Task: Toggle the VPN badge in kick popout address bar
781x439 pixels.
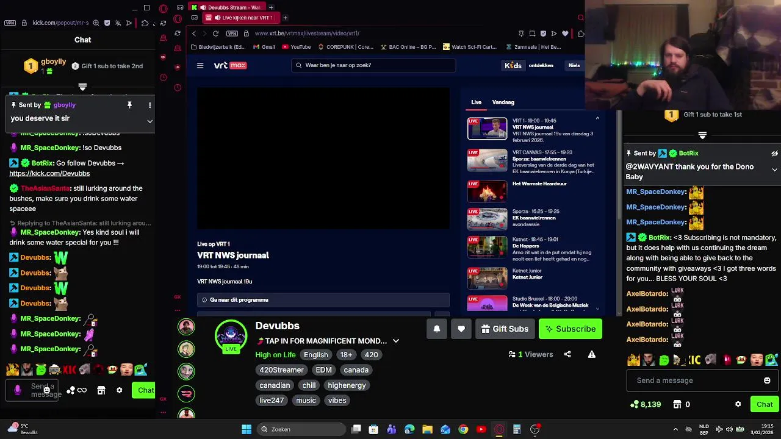Action: [x=10, y=23]
